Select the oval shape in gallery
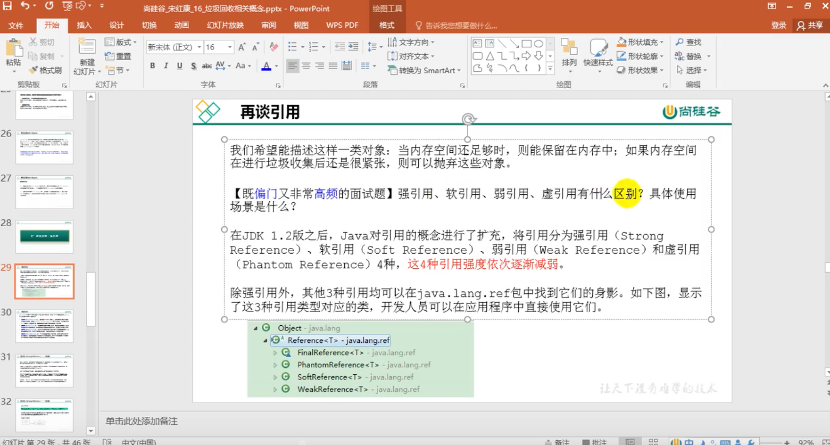This screenshot has height=445, width=830. [x=539, y=43]
